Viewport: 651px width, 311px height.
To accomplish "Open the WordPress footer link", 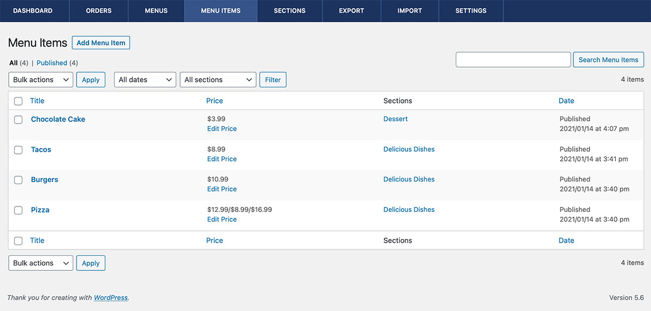I will click(x=111, y=297).
